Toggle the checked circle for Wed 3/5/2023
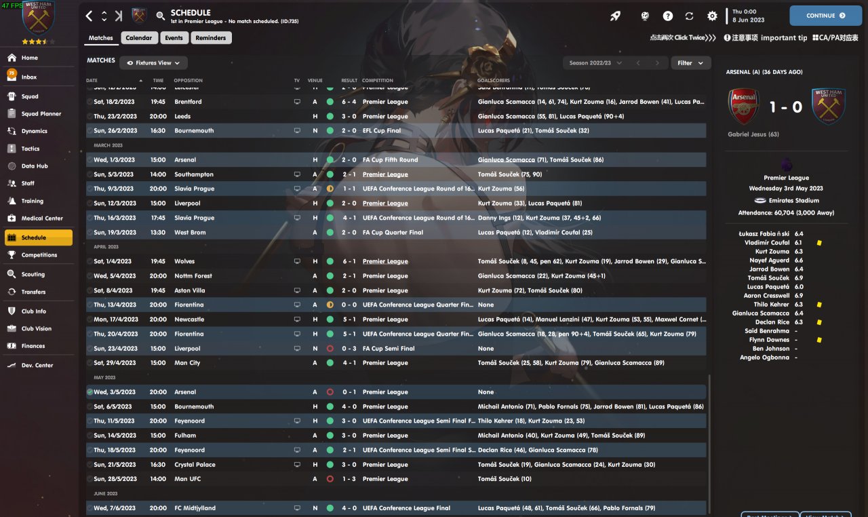 pyautogui.click(x=90, y=392)
